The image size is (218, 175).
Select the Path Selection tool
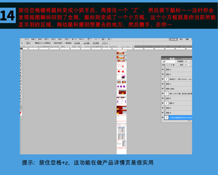click(21, 99)
